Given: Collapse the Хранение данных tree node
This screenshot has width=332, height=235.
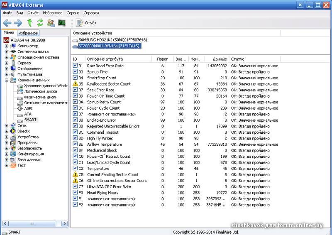Looking at the screenshot, I should pyautogui.click(x=7, y=80).
